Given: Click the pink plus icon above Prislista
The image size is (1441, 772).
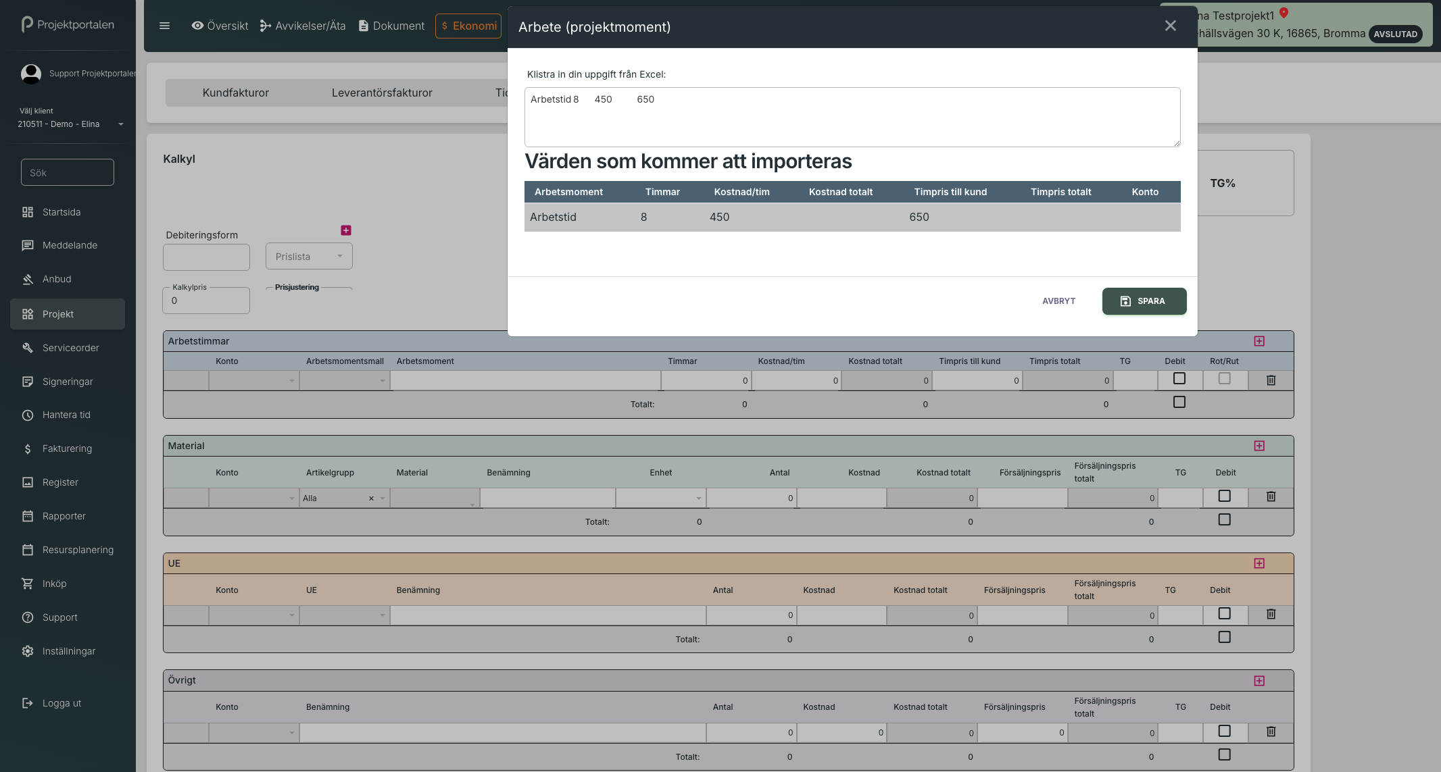Looking at the screenshot, I should point(346,230).
